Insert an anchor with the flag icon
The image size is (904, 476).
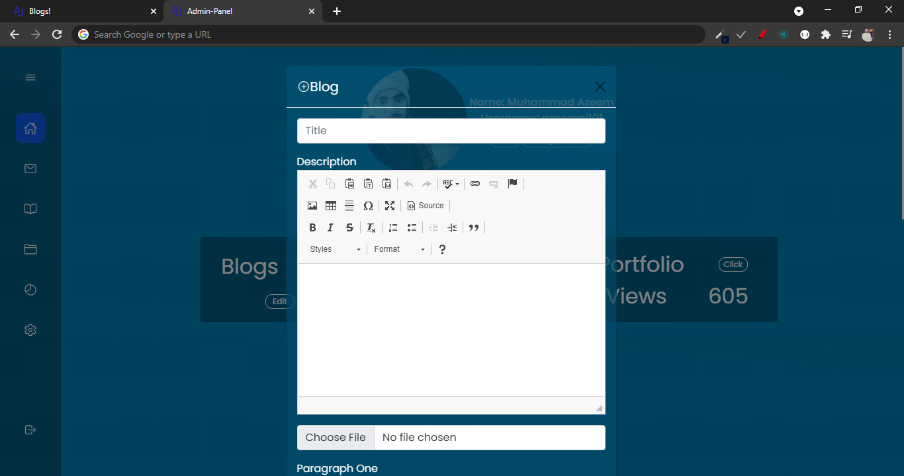[x=512, y=184]
